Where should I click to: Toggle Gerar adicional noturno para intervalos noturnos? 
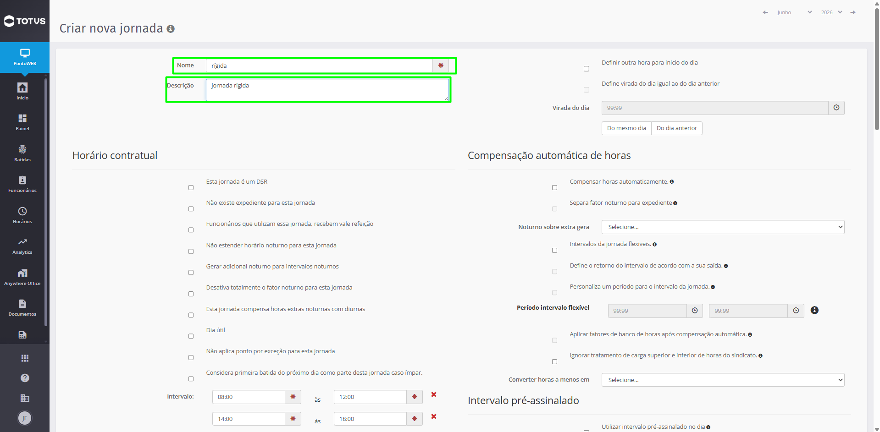(x=191, y=273)
